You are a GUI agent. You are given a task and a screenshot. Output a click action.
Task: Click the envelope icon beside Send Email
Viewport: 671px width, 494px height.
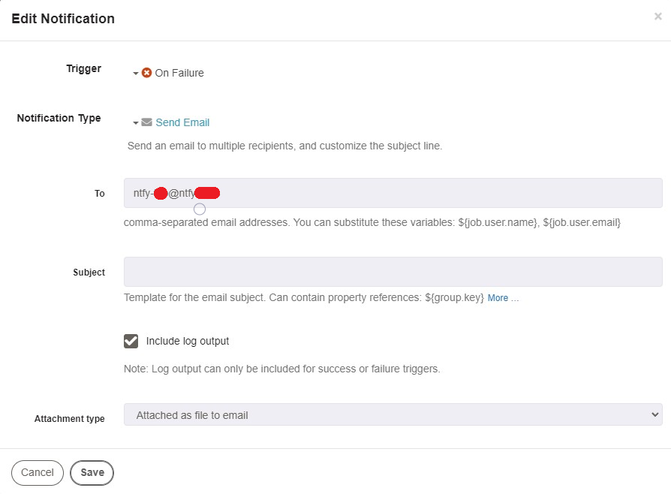(x=147, y=122)
